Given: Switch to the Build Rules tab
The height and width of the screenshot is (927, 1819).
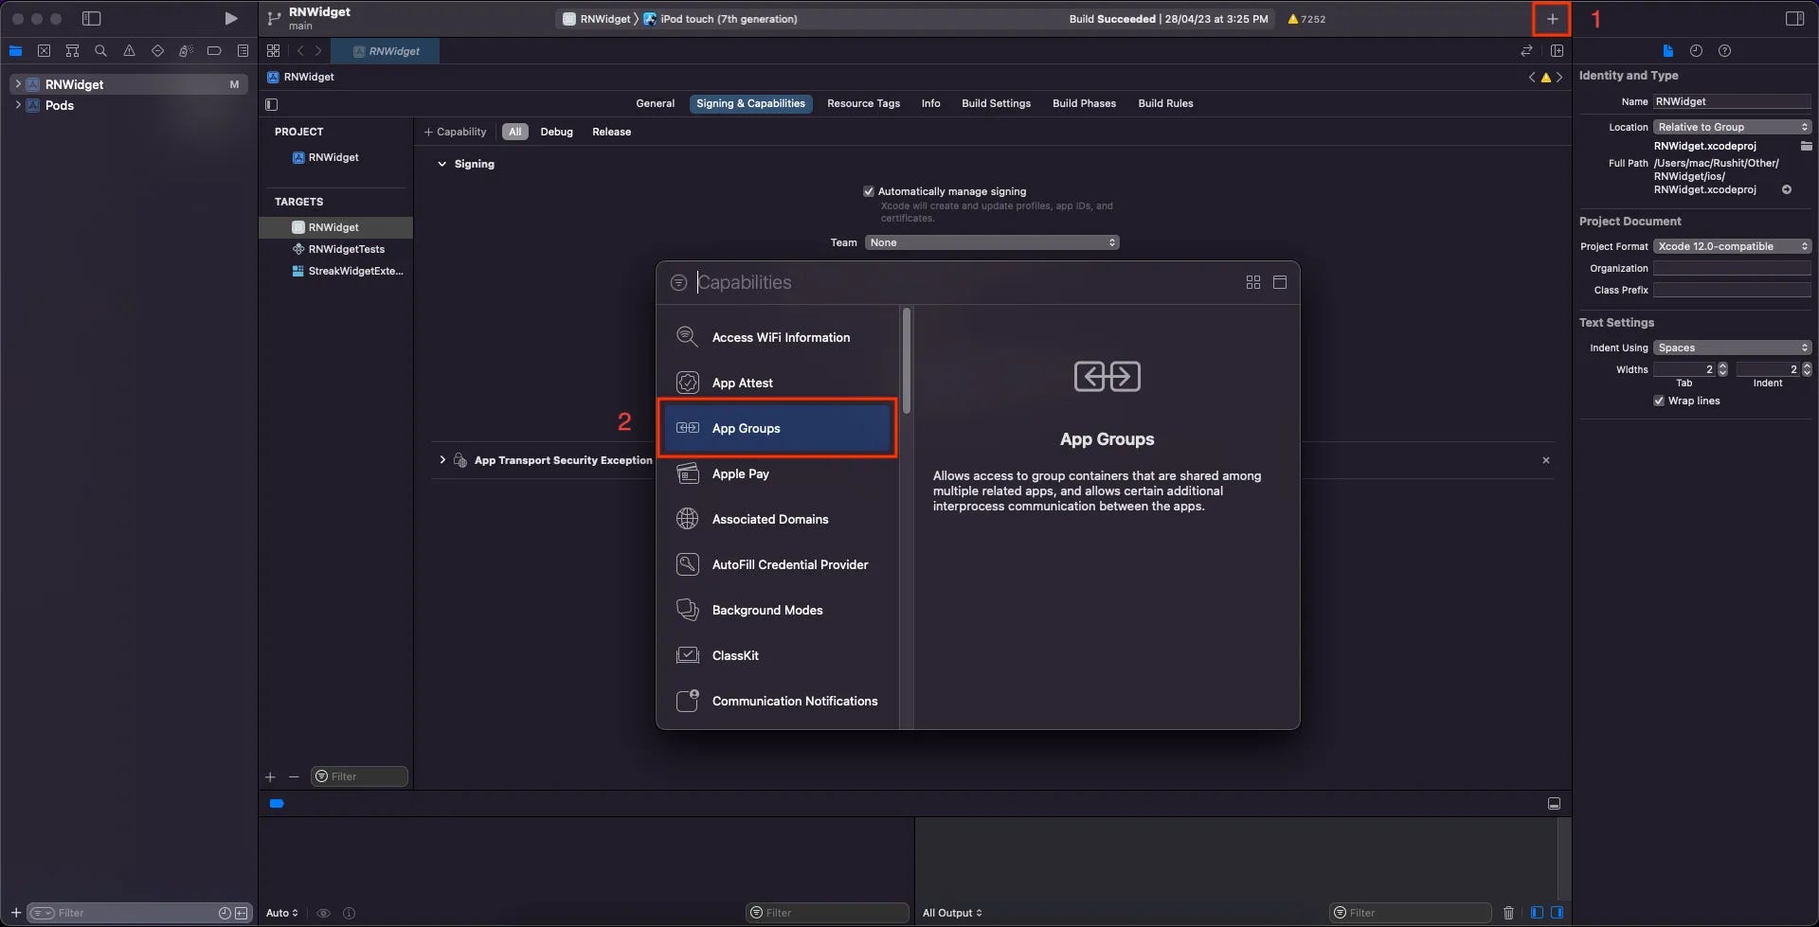Looking at the screenshot, I should coord(1165,103).
